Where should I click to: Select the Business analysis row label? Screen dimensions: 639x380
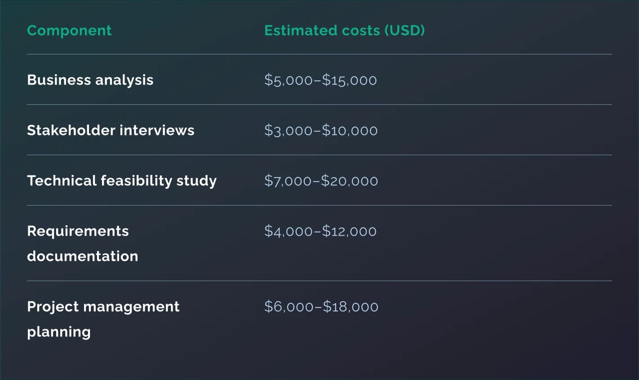pos(90,80)
